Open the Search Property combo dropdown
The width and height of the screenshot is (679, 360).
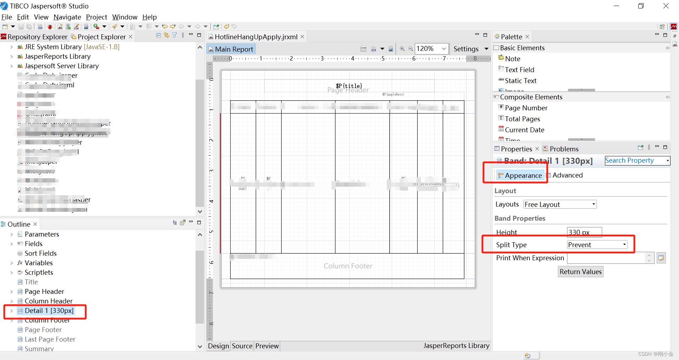668,161
